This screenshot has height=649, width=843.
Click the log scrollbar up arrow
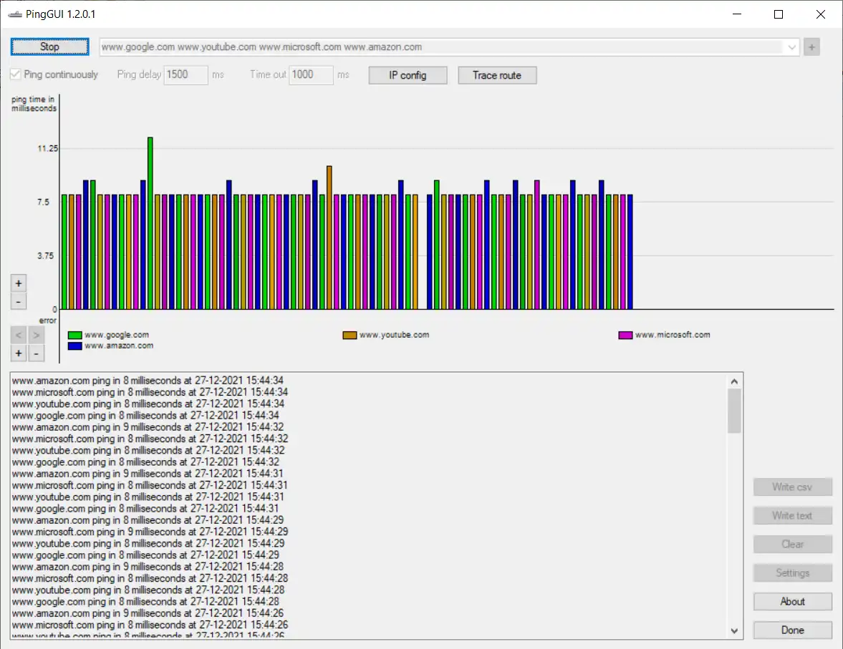[x=734, y=381]
